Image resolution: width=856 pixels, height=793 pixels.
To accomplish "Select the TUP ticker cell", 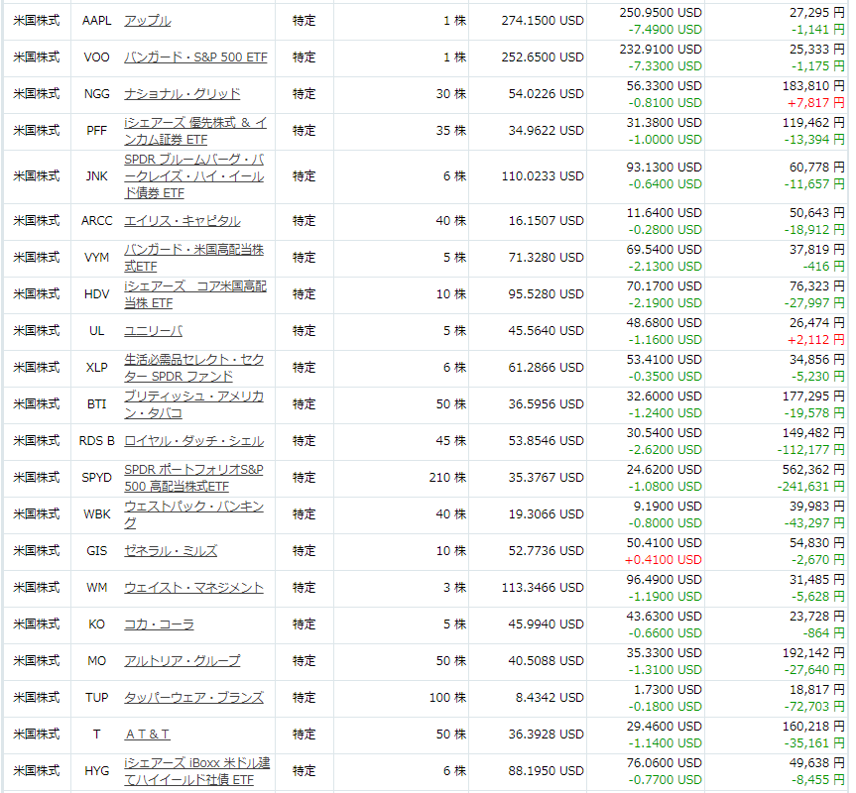I will click(96, 698).
